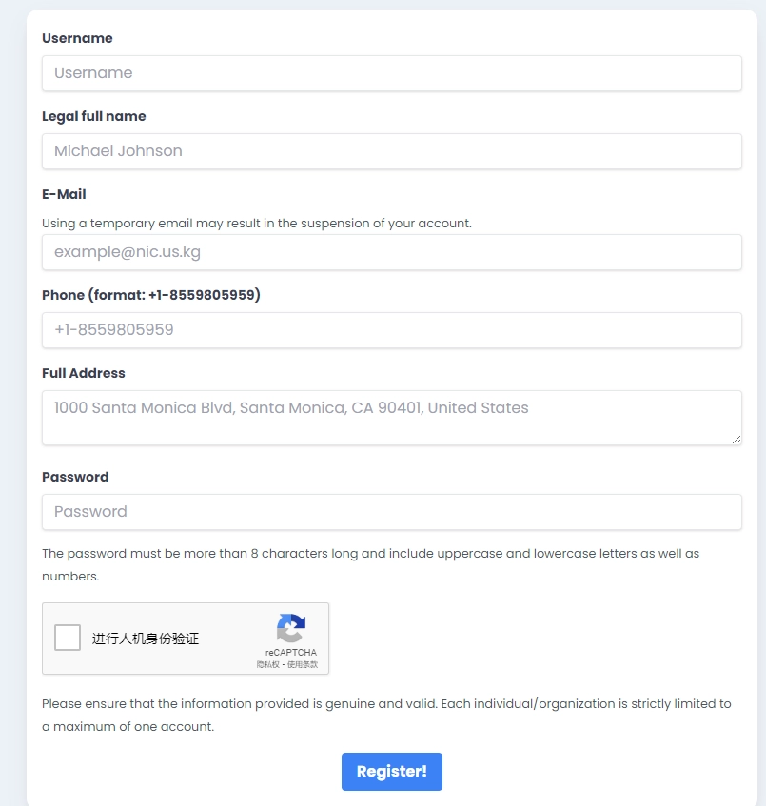Click the "E-Mail" field label
The image size is (766, 806).
(64, 194)
